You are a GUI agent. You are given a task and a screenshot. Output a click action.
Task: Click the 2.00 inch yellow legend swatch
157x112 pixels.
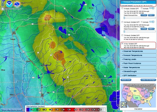51,110
